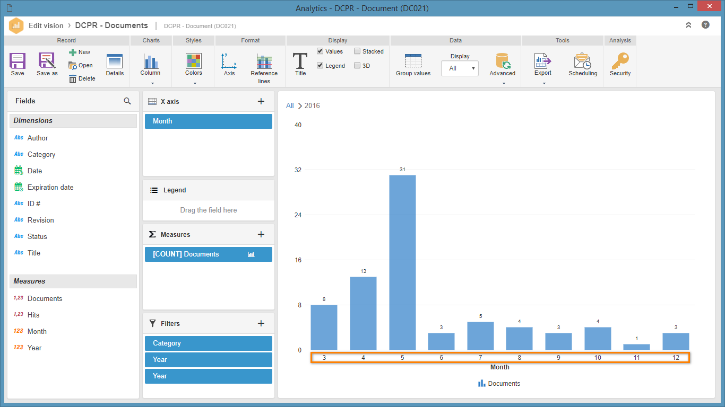The width and height of the screenshot is (725, 407).
Task: Enable the Stacked checkbox
Action: point(357,51)
